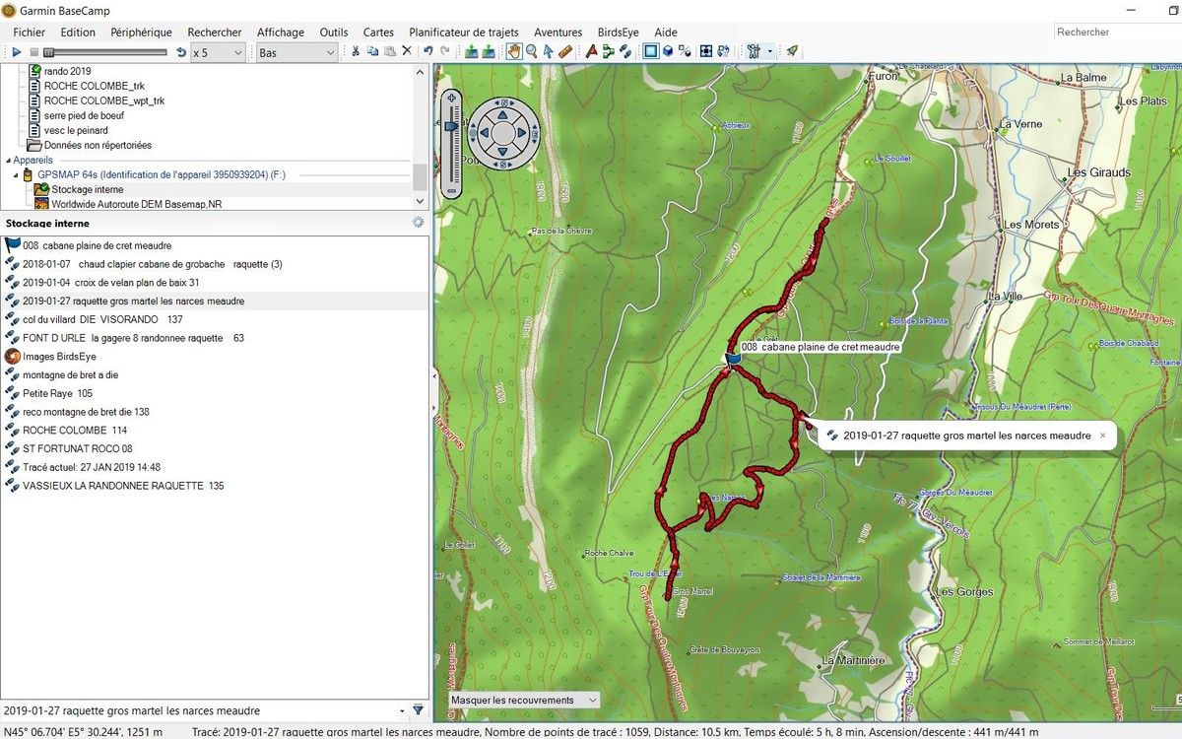Click the split 2D/3D view icon
The image size is (1182, 739).
(685, 51)
